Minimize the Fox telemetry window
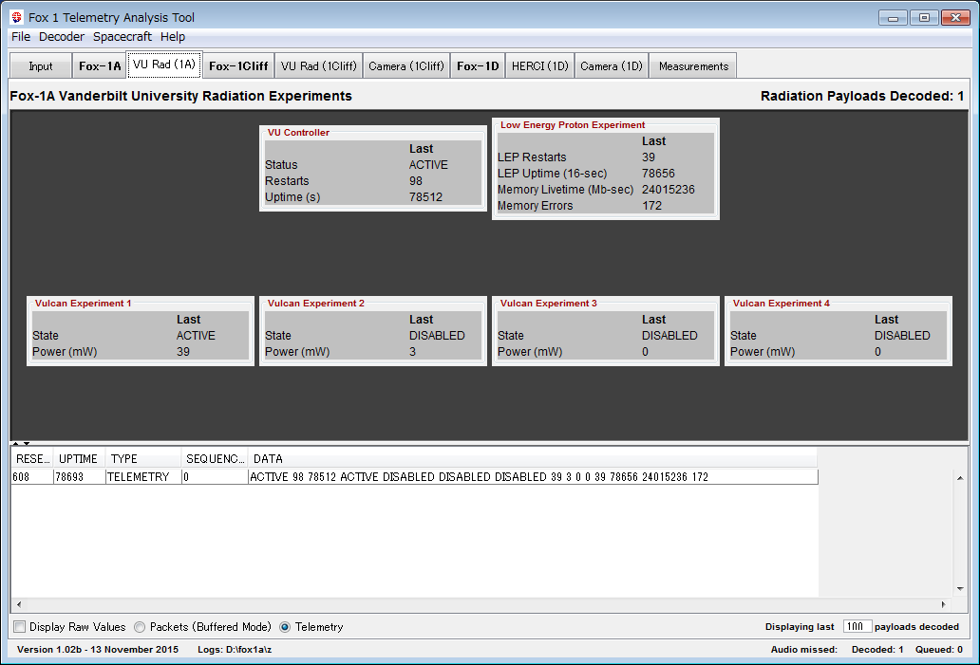This screenshot has width=980, height=665. [893, 17]
